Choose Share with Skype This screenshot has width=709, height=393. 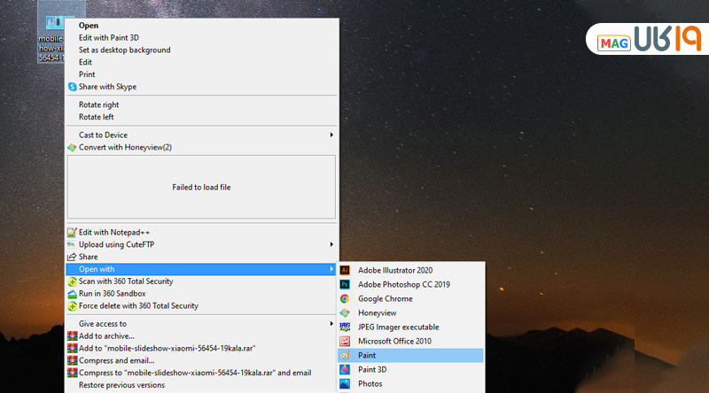(x=202, y=87)
